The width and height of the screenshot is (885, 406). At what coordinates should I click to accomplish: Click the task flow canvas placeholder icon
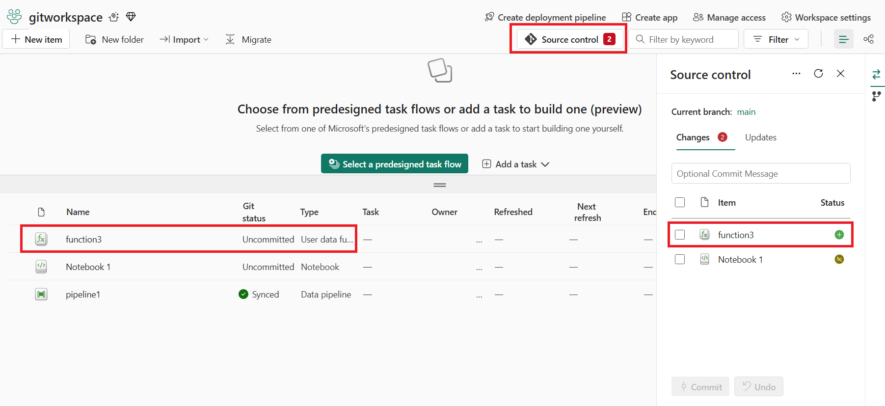tap(440, 70)
